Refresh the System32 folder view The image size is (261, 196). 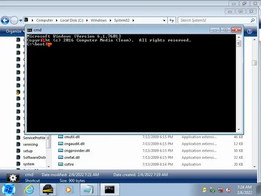[172, 20]
